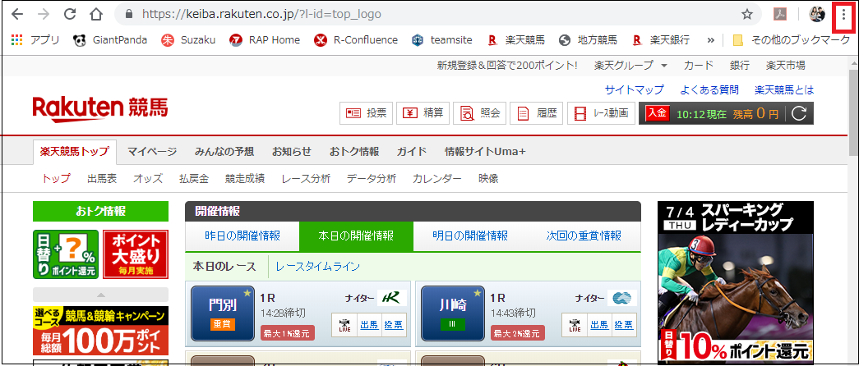This screenshot has height=366, width=859.
Task: Click the red 入金 button
Action: (x=658, y=113)
